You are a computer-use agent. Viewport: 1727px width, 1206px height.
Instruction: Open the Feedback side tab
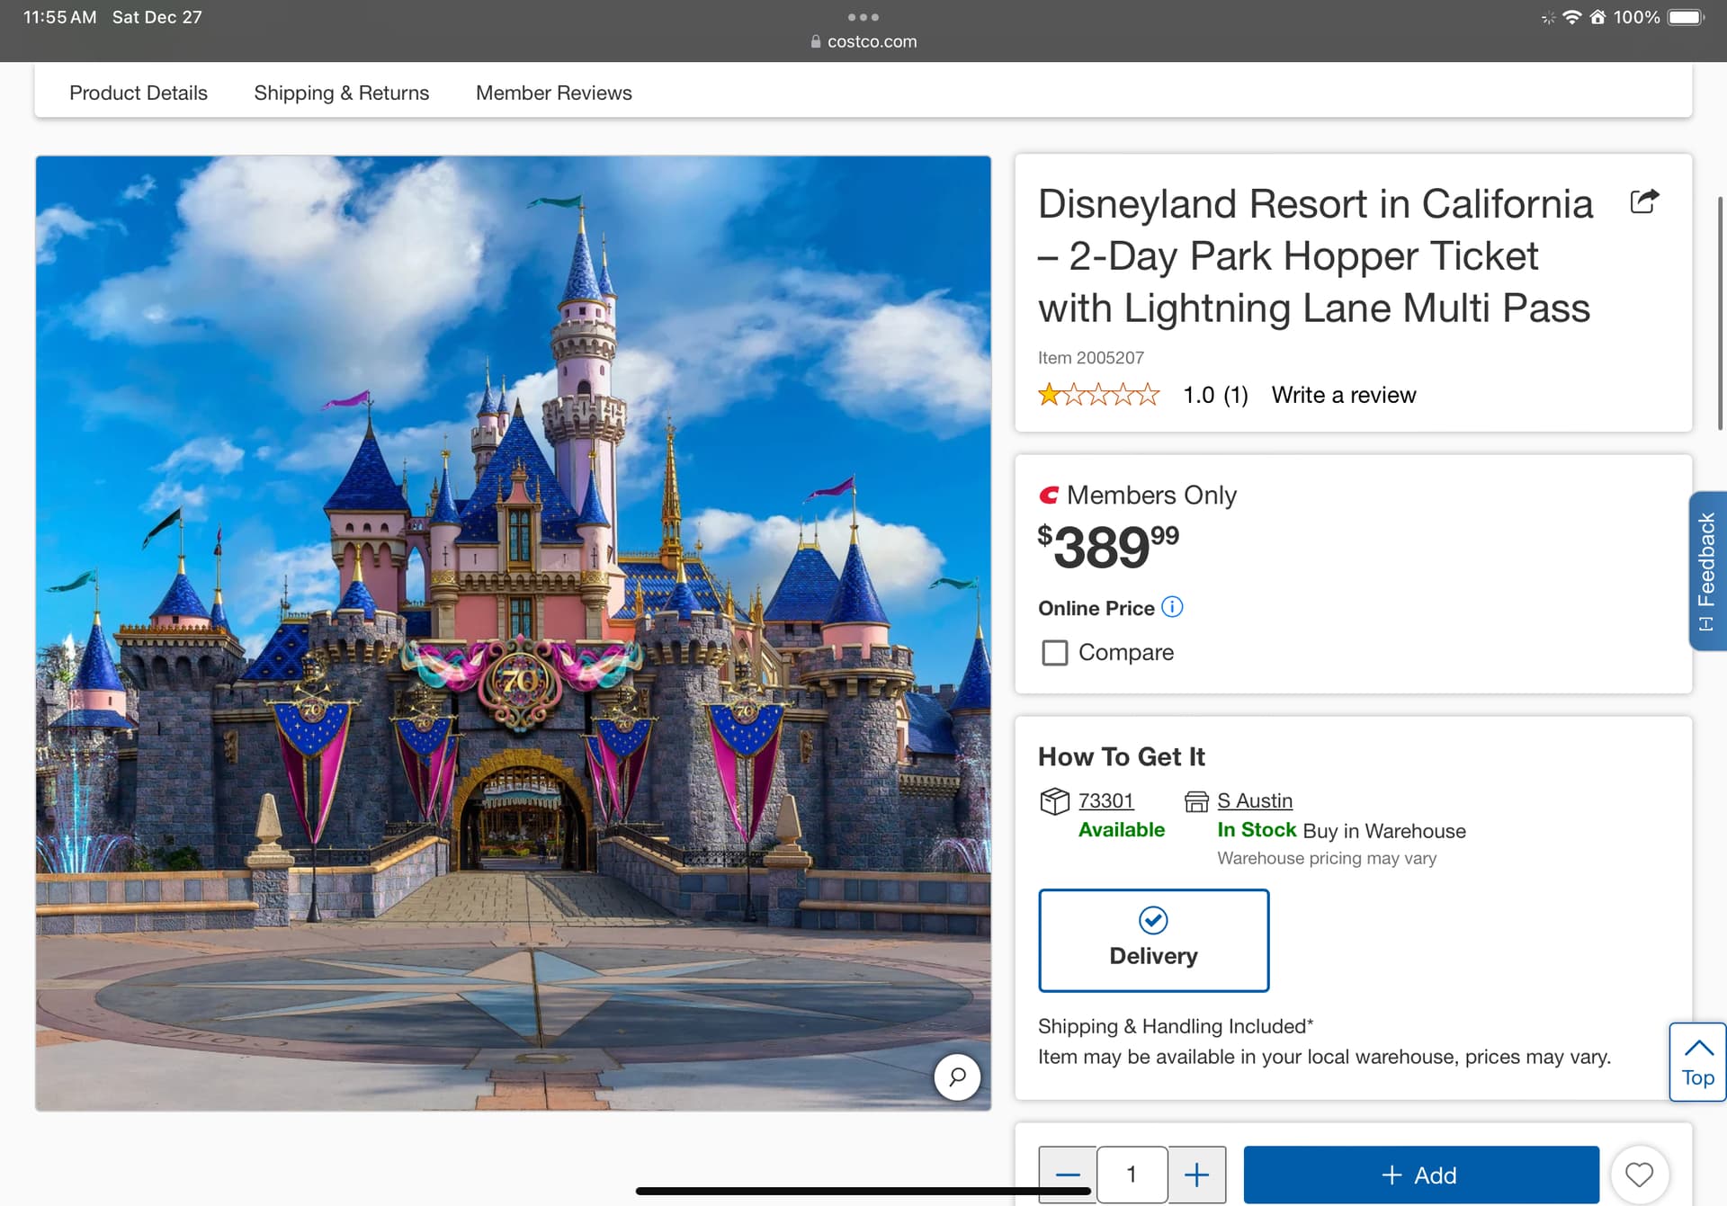click(x=1706, y=571)
